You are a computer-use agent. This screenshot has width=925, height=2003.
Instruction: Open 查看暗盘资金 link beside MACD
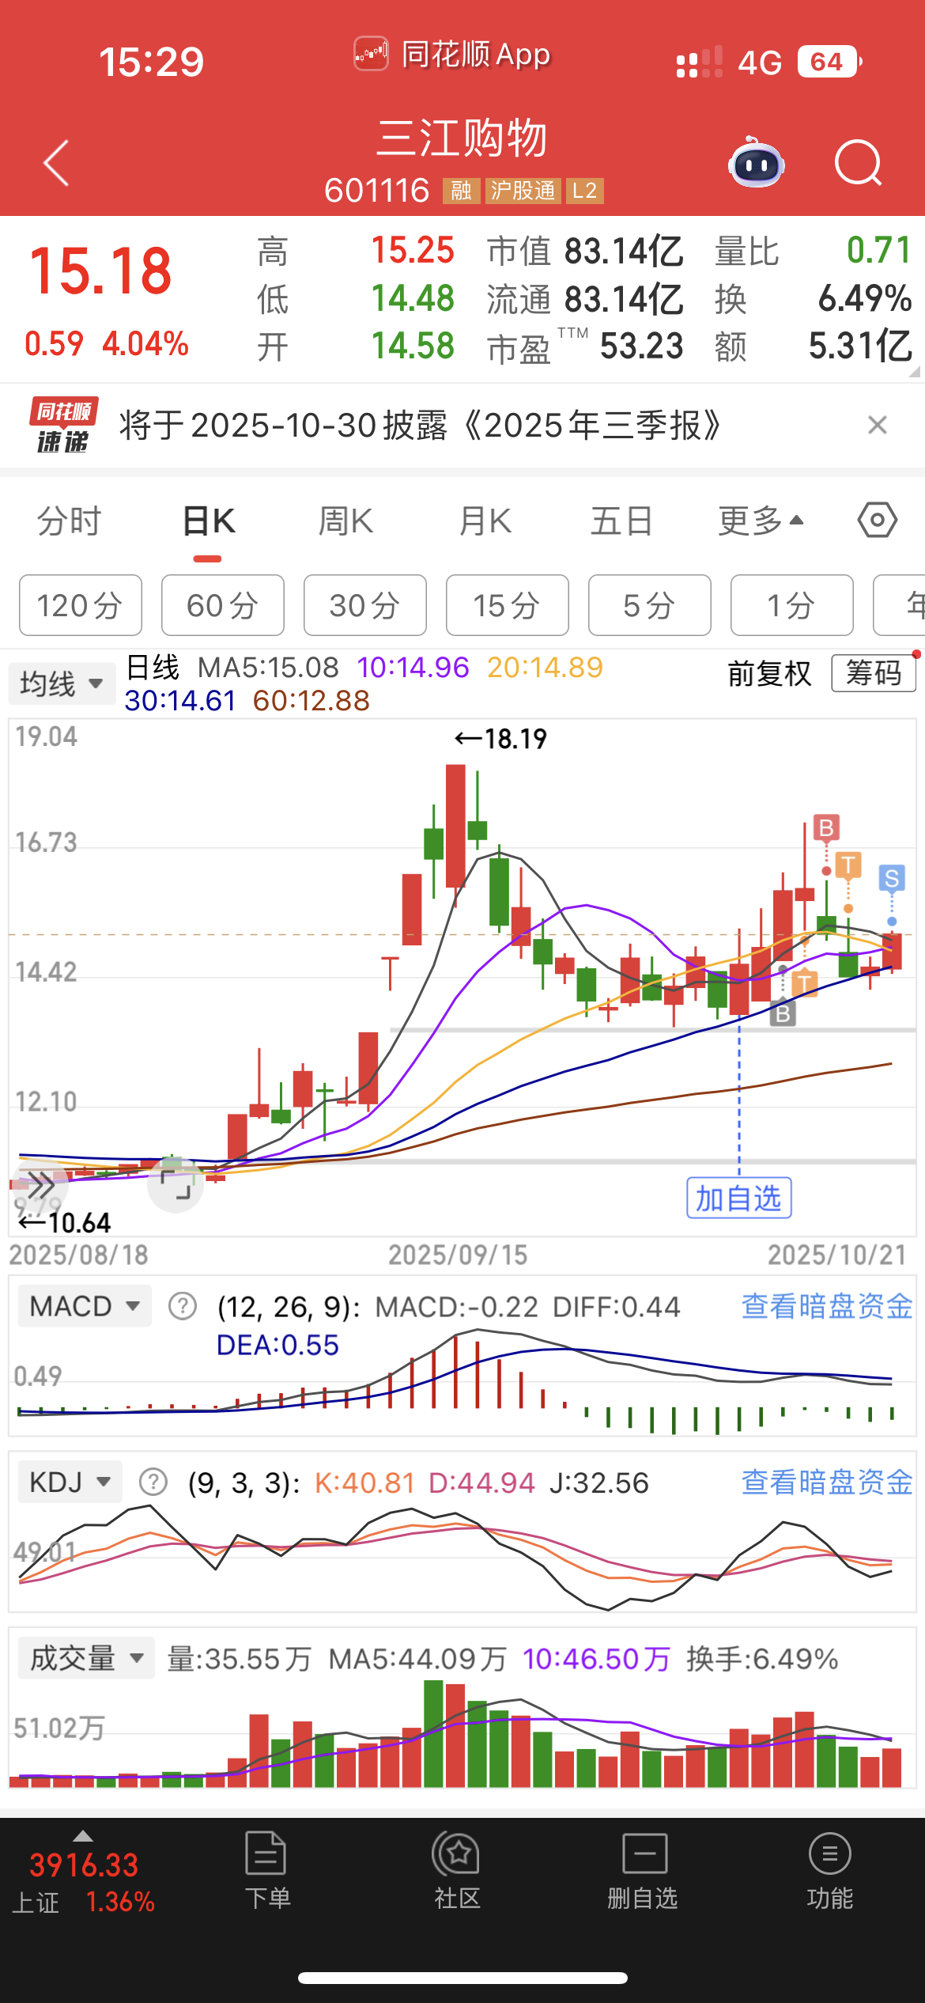827,1306
